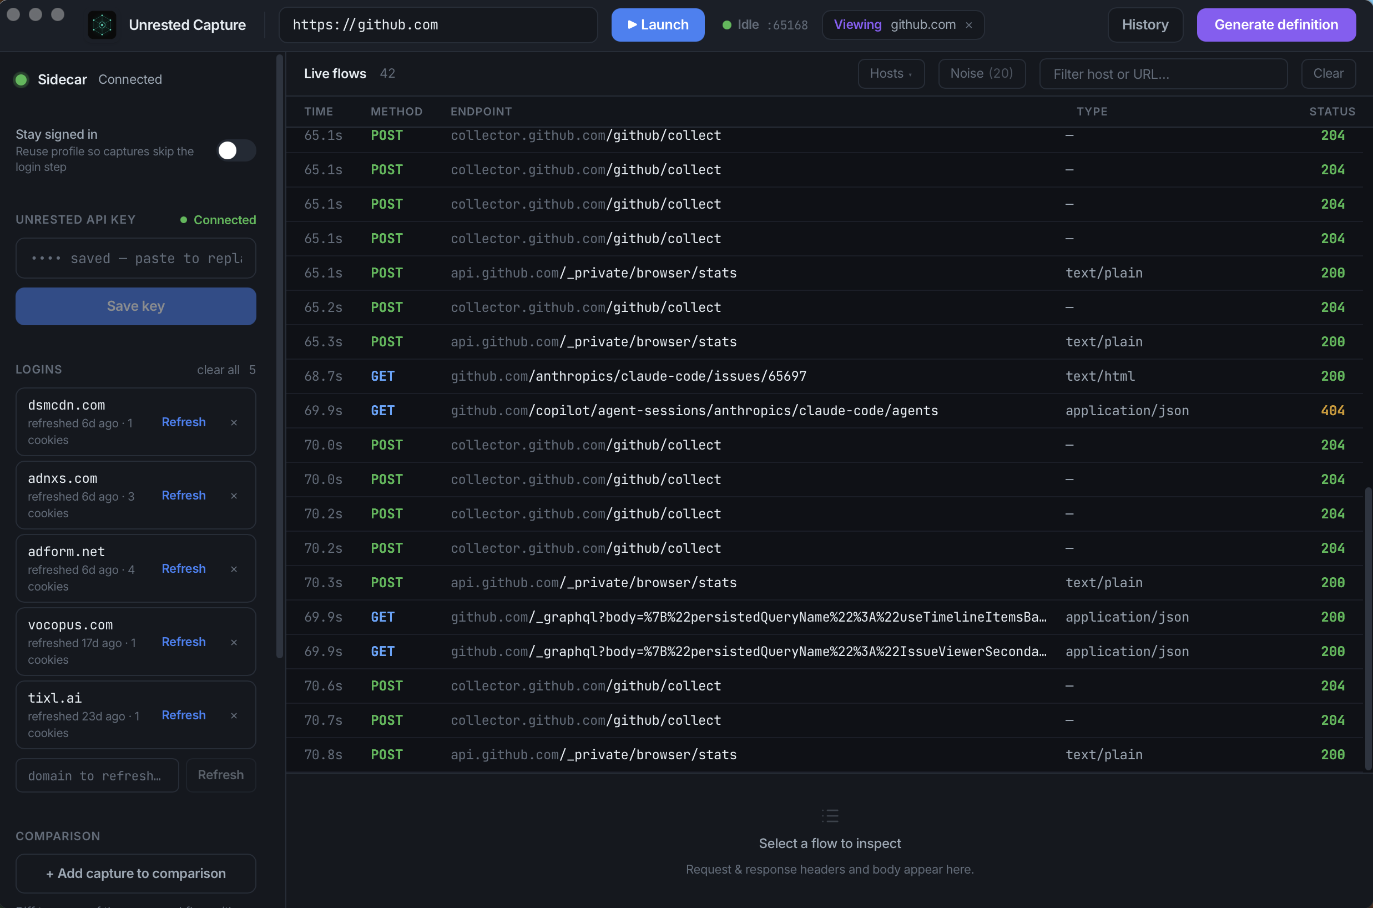Select the copilot agent-sessions 404 flow
Image resolution: width=1373 pixels, height=908 pixels.
pyautogui.click(x=825, y=411)
